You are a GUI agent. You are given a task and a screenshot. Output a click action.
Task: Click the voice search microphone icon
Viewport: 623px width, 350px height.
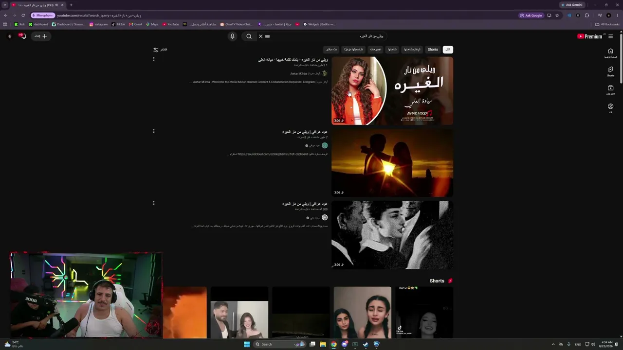coord(232,36)
